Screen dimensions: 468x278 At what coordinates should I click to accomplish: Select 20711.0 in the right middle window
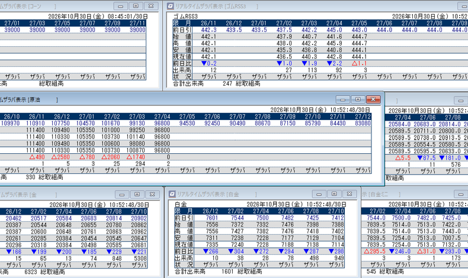(424, 131)
